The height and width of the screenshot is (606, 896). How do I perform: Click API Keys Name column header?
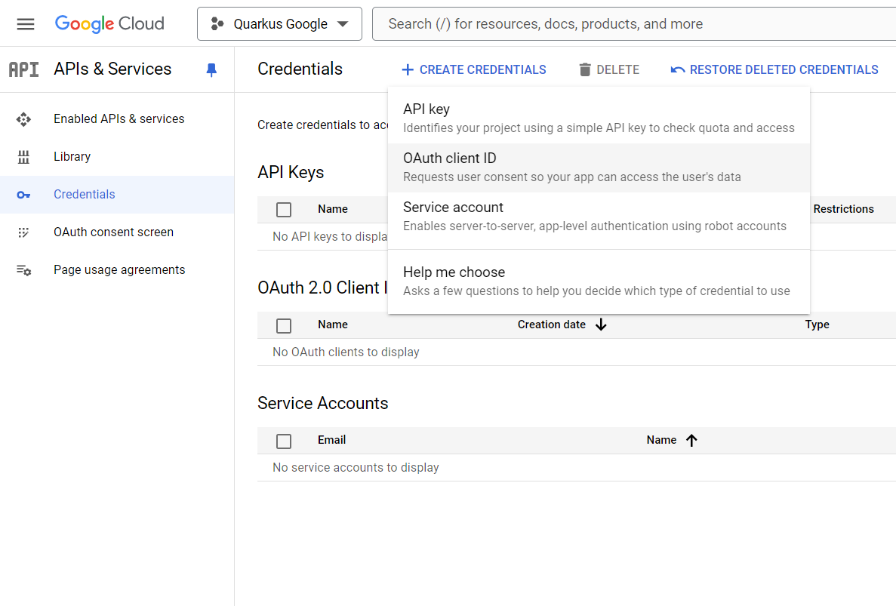pyautogui.click(x=333, y=209)
